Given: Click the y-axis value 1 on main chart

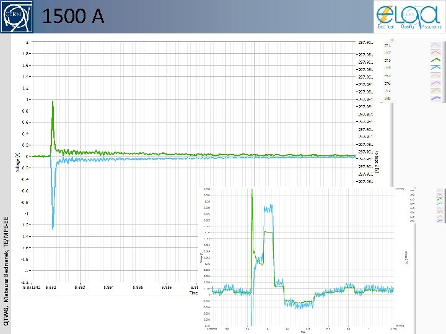Looking at the screenshot, I should tap(28, 100).
